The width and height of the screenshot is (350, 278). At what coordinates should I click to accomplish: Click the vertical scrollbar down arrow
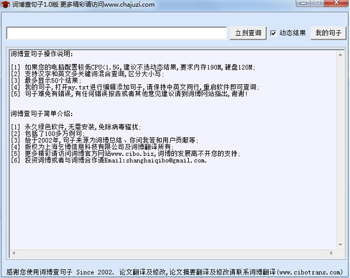point(340,245)
